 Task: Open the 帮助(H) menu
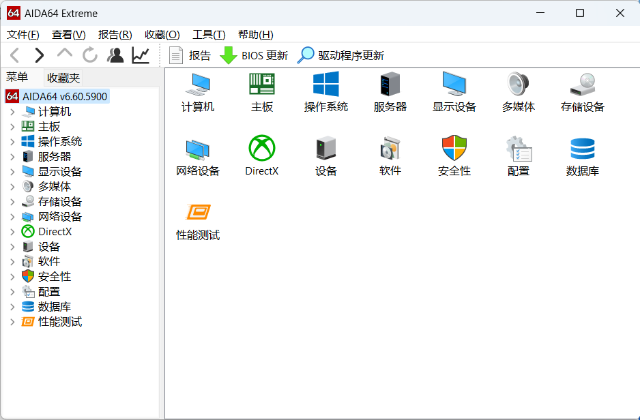[255, 35]
